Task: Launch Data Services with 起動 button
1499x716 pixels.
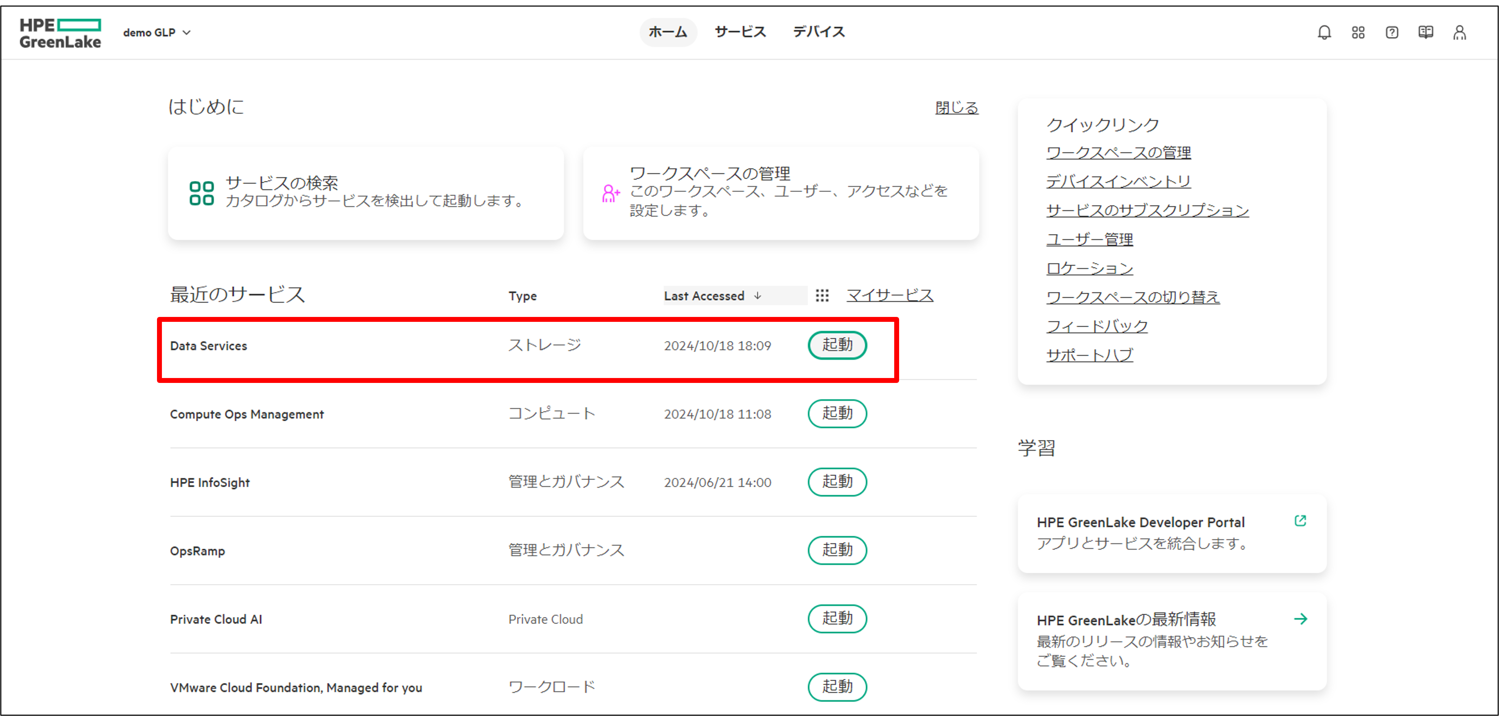Action: 837,345
